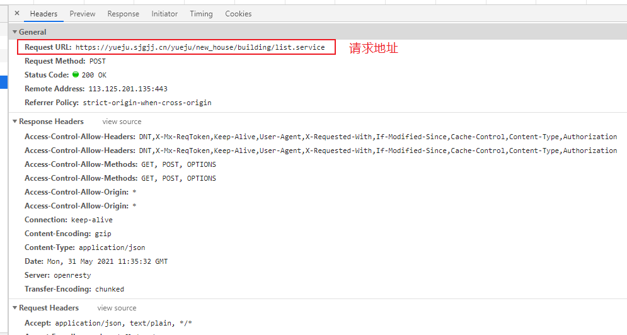Click the green status code indicator

coord(76,74)
